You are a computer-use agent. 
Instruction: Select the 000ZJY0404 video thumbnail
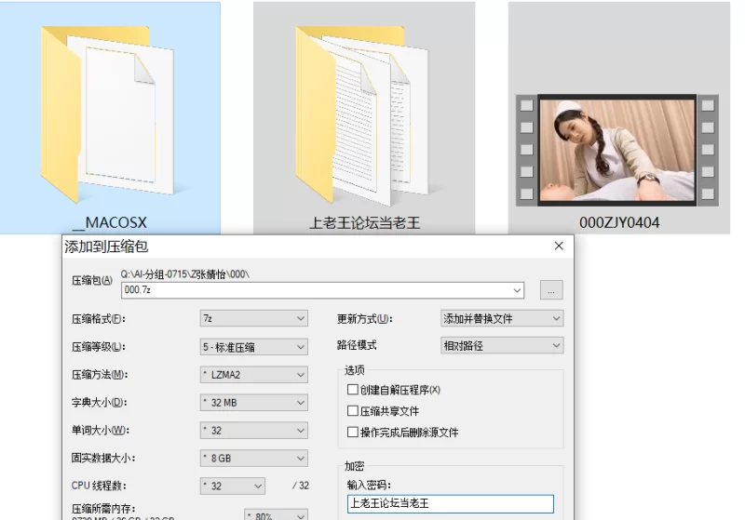617,150
